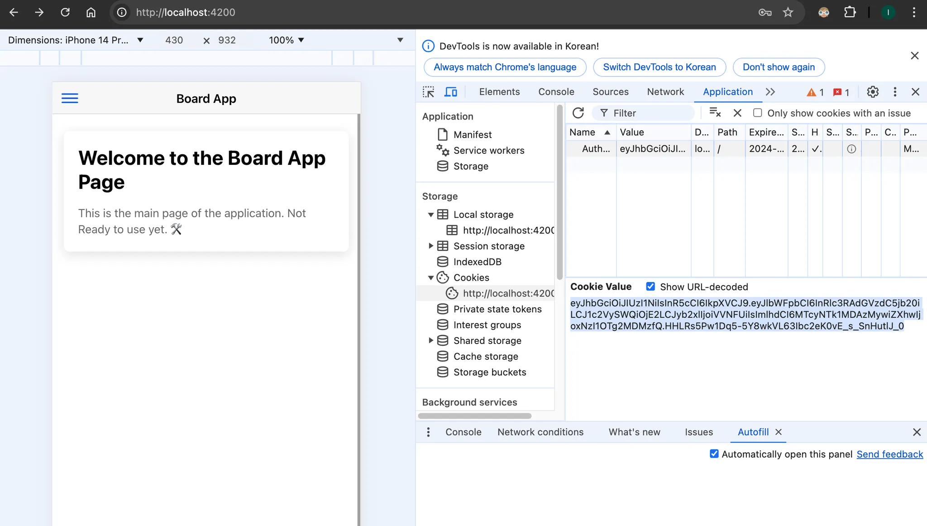Switch to the Network tab
The width and height of the screenshot is (927, 526).
click(x=665, y=92)
